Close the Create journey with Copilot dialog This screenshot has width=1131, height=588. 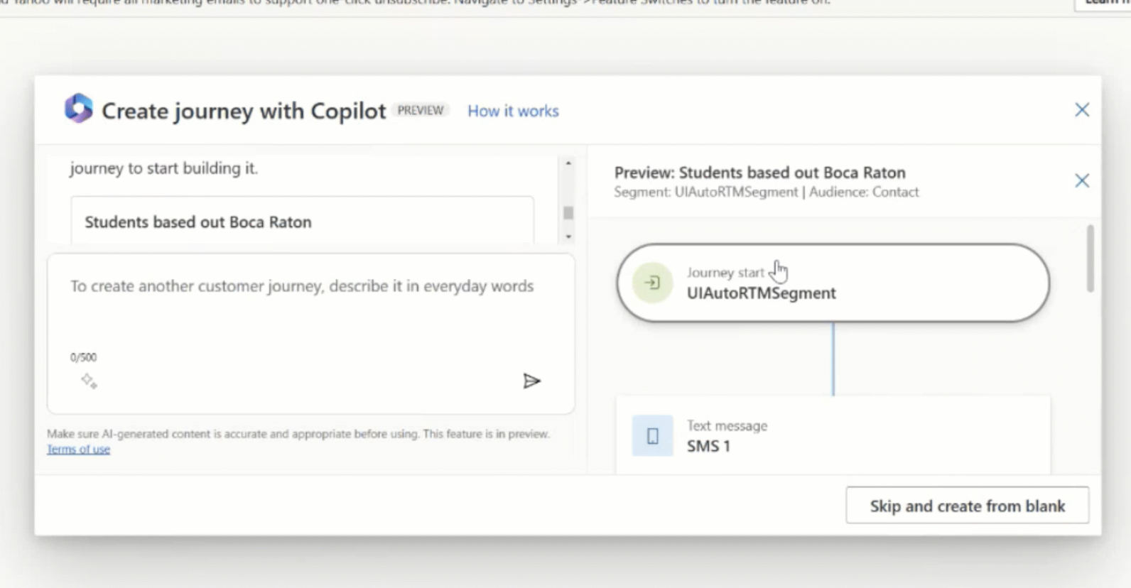coord(1081,110)
